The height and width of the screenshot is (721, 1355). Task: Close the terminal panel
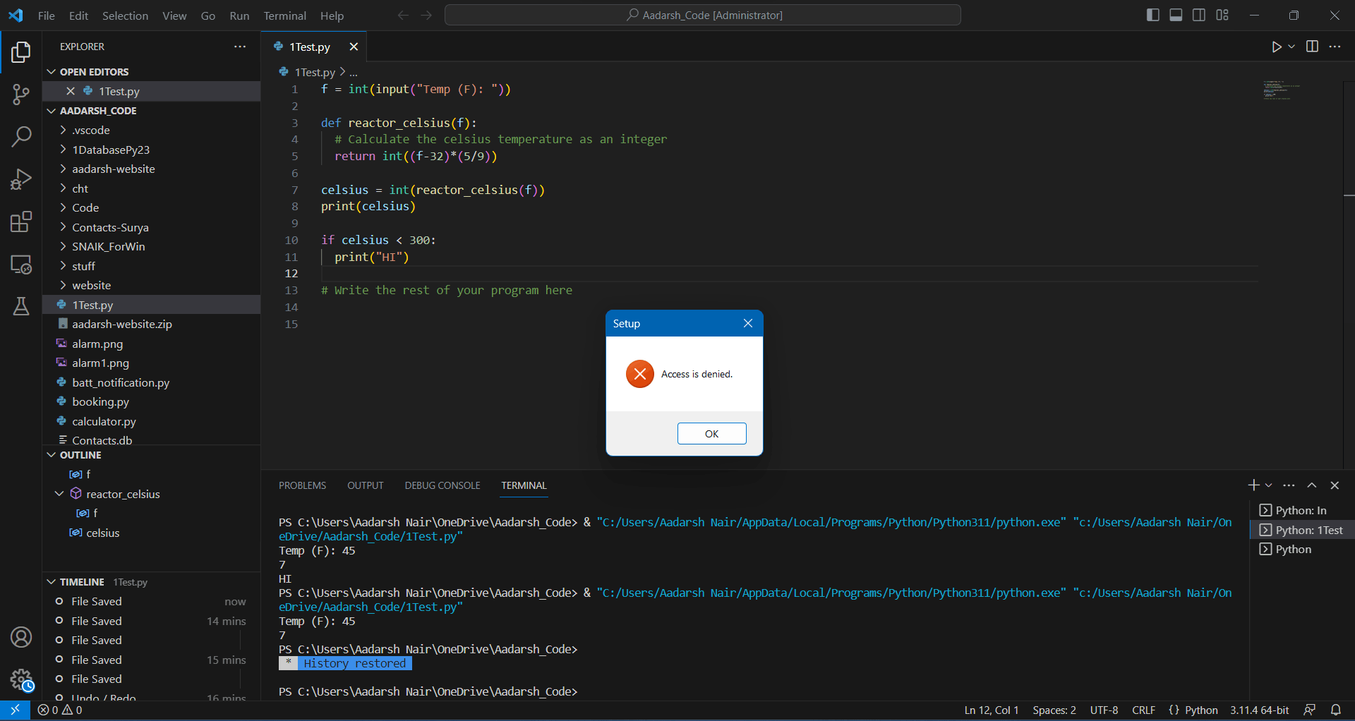point(1335,485)
